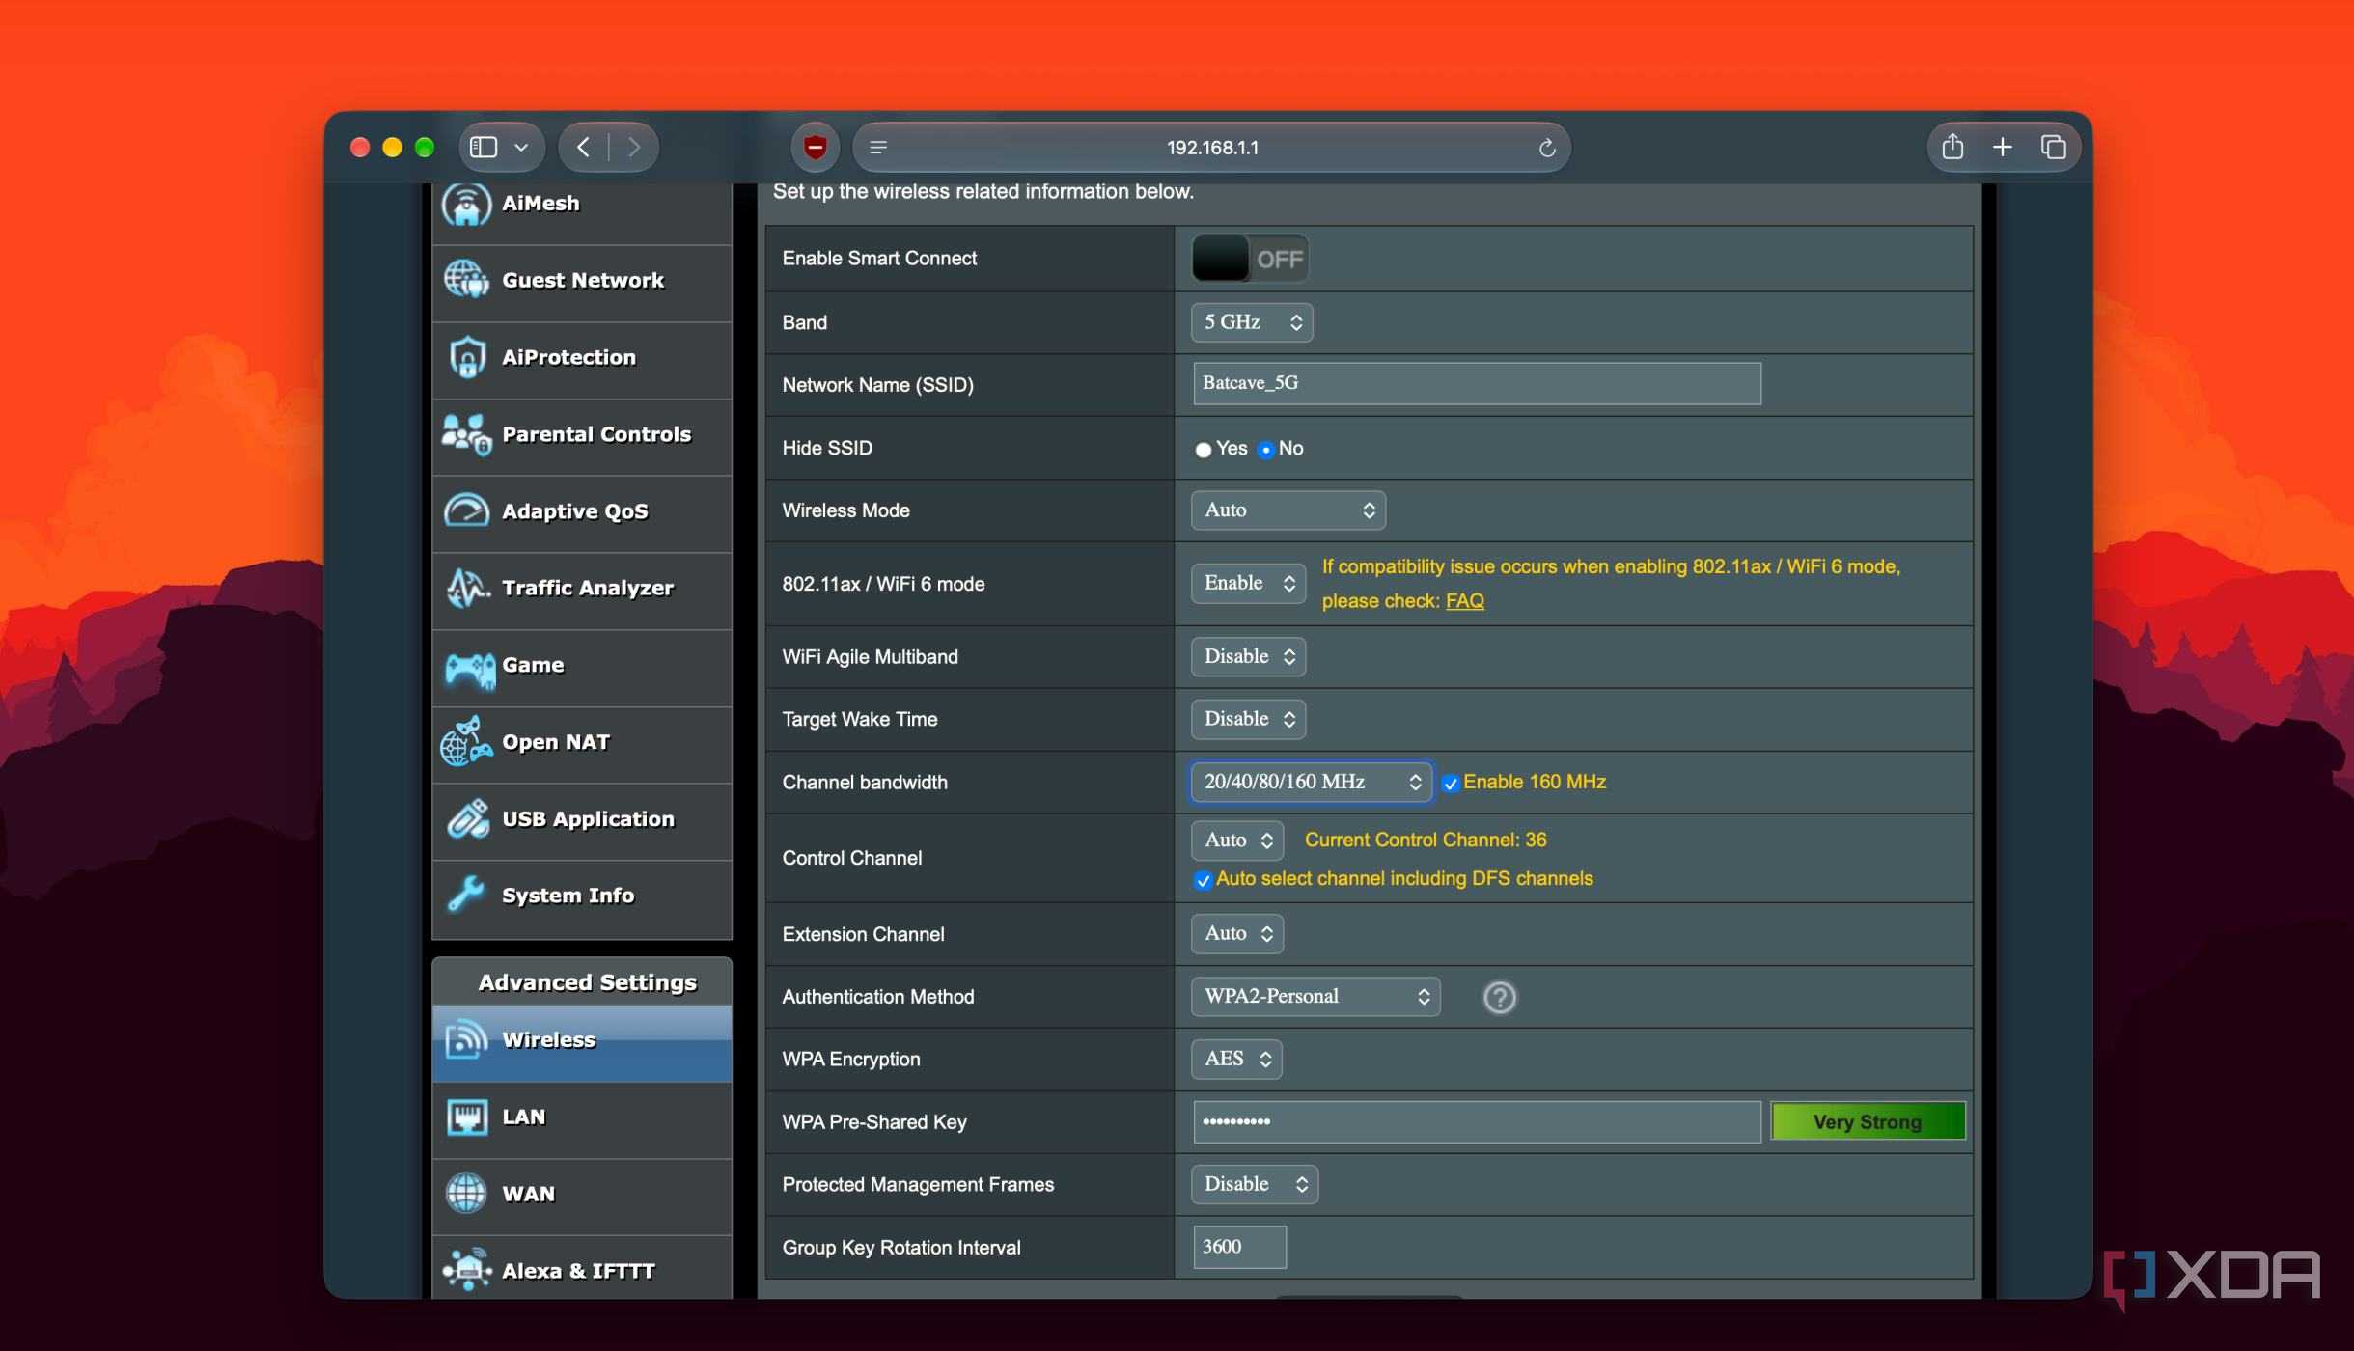Select the Wireless menu item
This screenshot has height=1351, width=2354.
(582, 1042)
